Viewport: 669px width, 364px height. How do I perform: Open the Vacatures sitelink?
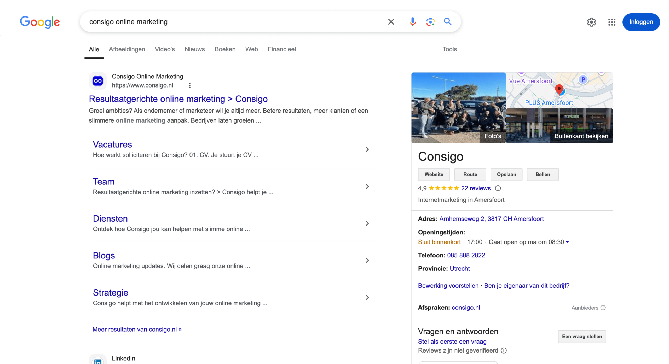[112, 145]
